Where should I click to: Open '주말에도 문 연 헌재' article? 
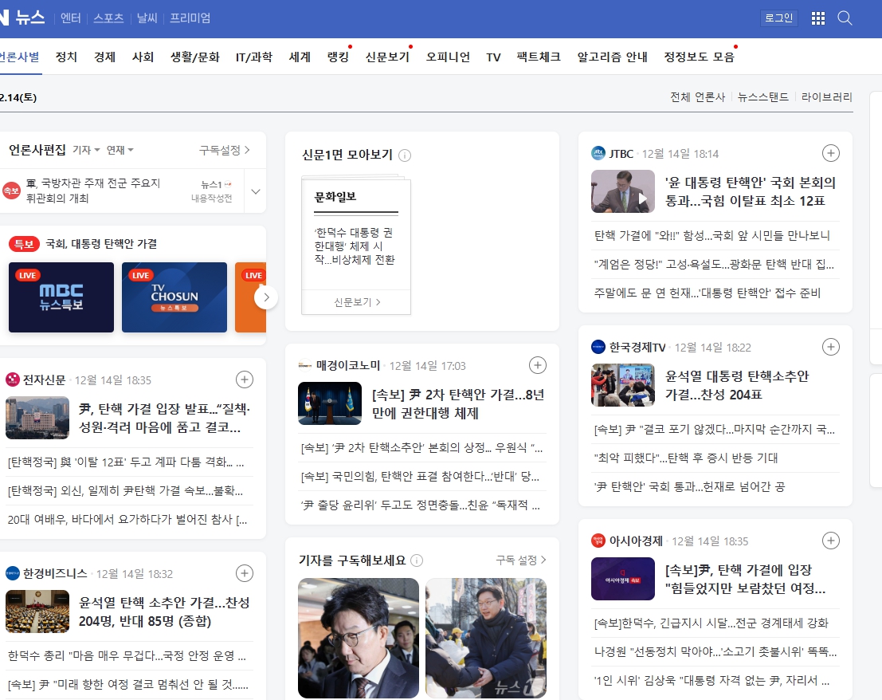[x=707, y=293]
